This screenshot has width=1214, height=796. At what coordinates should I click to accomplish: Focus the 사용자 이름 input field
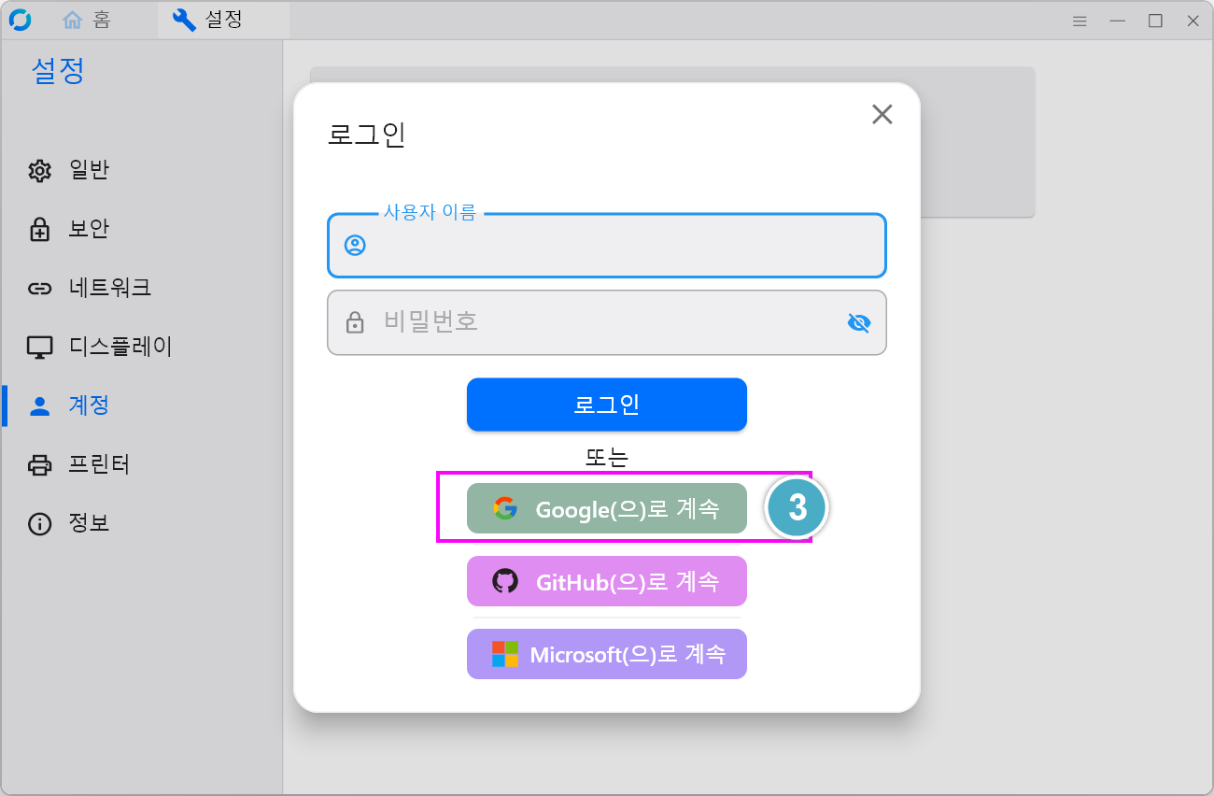point(607,246)
